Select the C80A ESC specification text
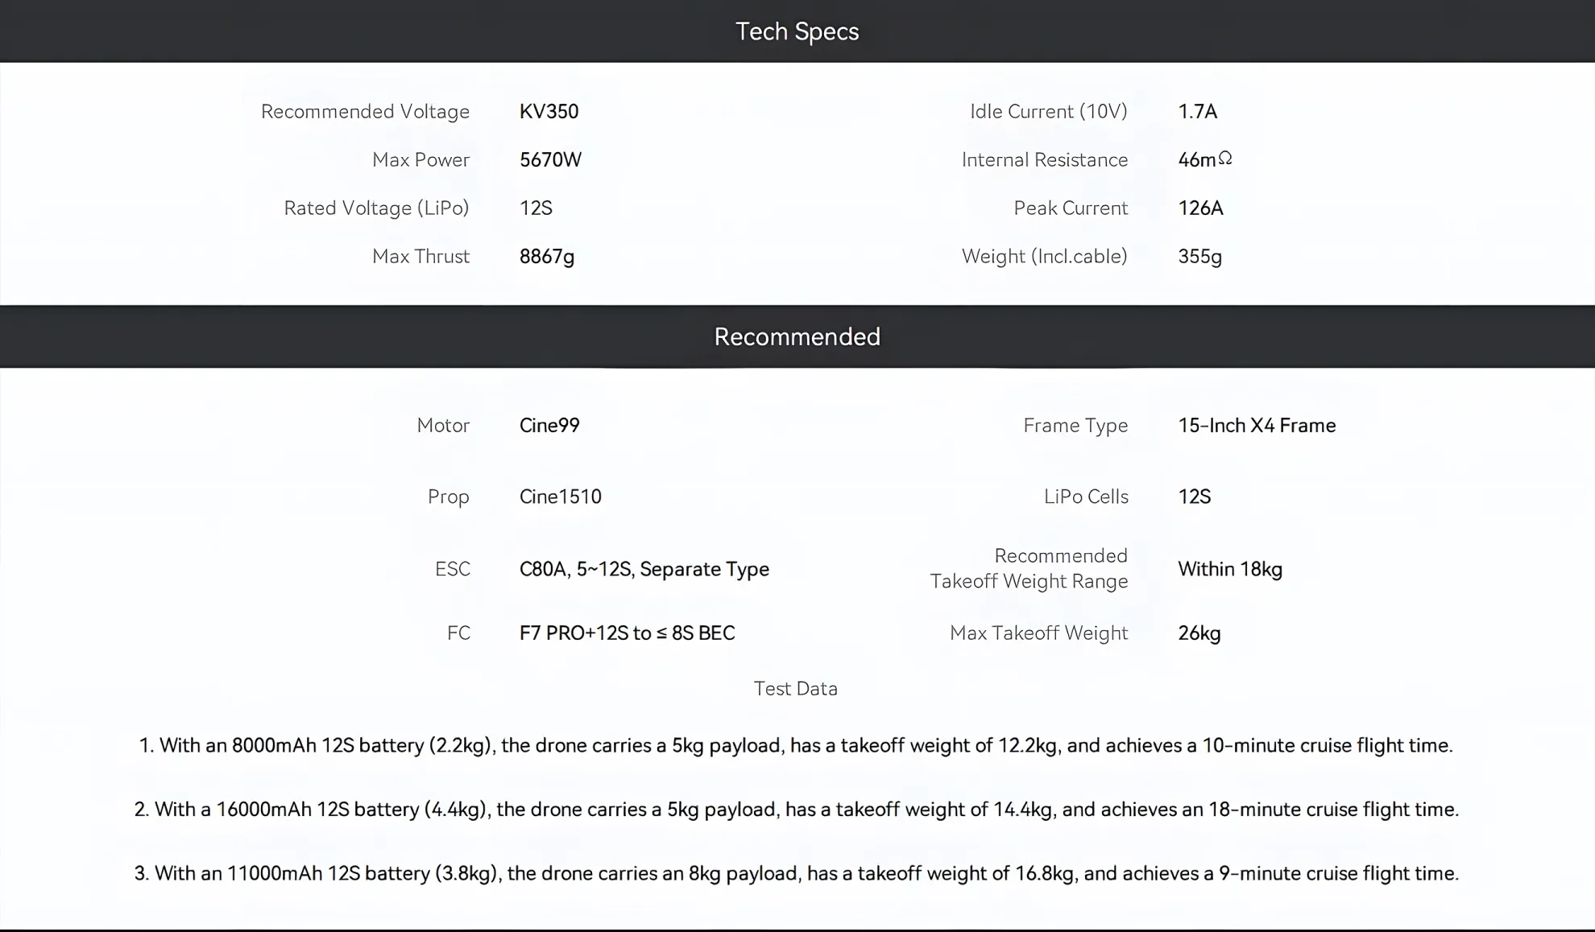1595x932 pixels. [644, 569]
